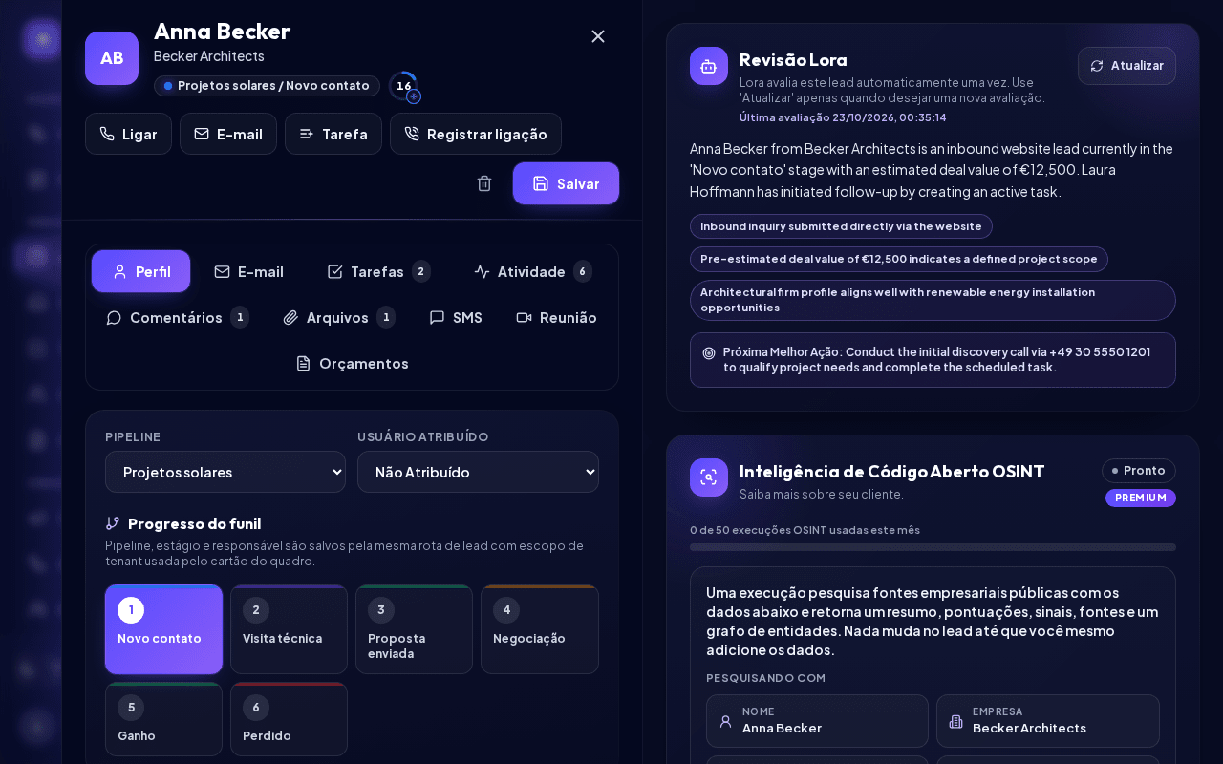Click the Revisão Lora robot icon
1223x764 pixels.
pos(709,66)
